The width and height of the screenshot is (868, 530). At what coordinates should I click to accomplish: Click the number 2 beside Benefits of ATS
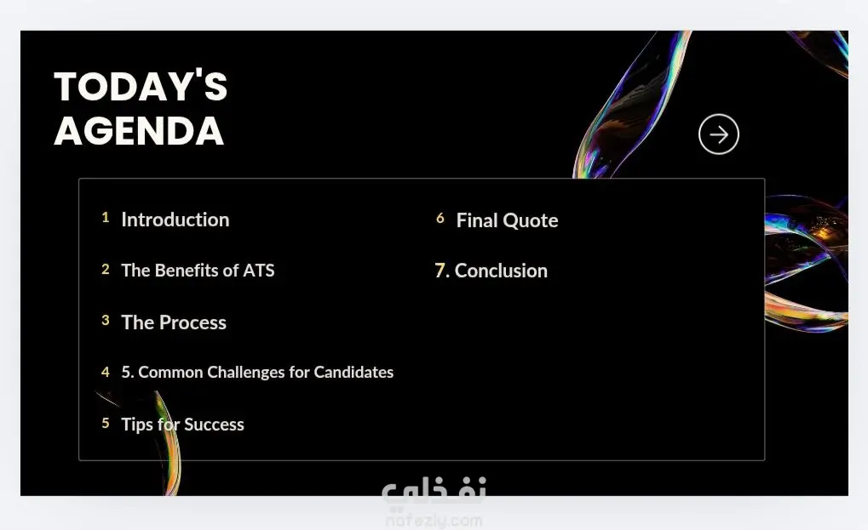pyautogui.click(x=105, y=269)
